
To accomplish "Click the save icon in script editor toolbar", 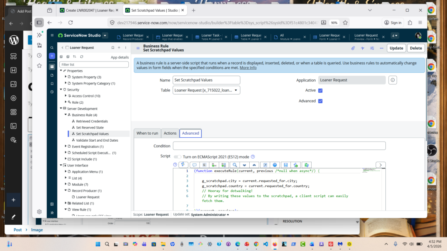I will tap(285, 165).
